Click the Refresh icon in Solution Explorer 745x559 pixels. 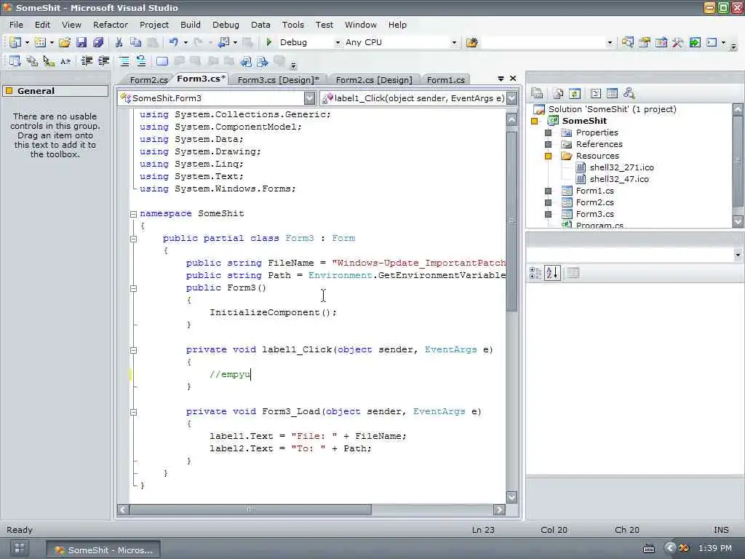pyautogui.click(x=575, y=94)
